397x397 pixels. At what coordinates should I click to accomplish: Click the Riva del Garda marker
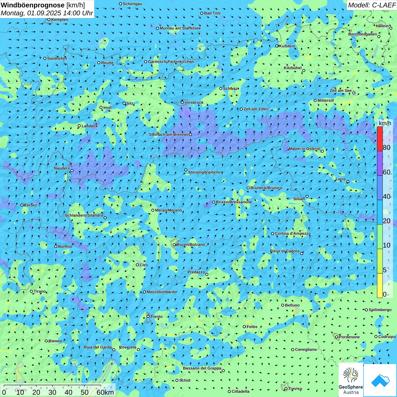(114, 350)
